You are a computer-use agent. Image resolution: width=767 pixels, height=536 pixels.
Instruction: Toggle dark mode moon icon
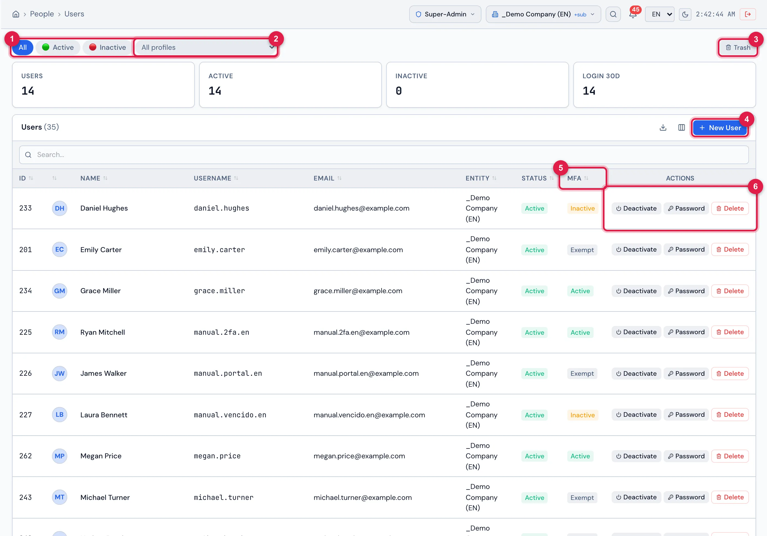click(685, 14)
